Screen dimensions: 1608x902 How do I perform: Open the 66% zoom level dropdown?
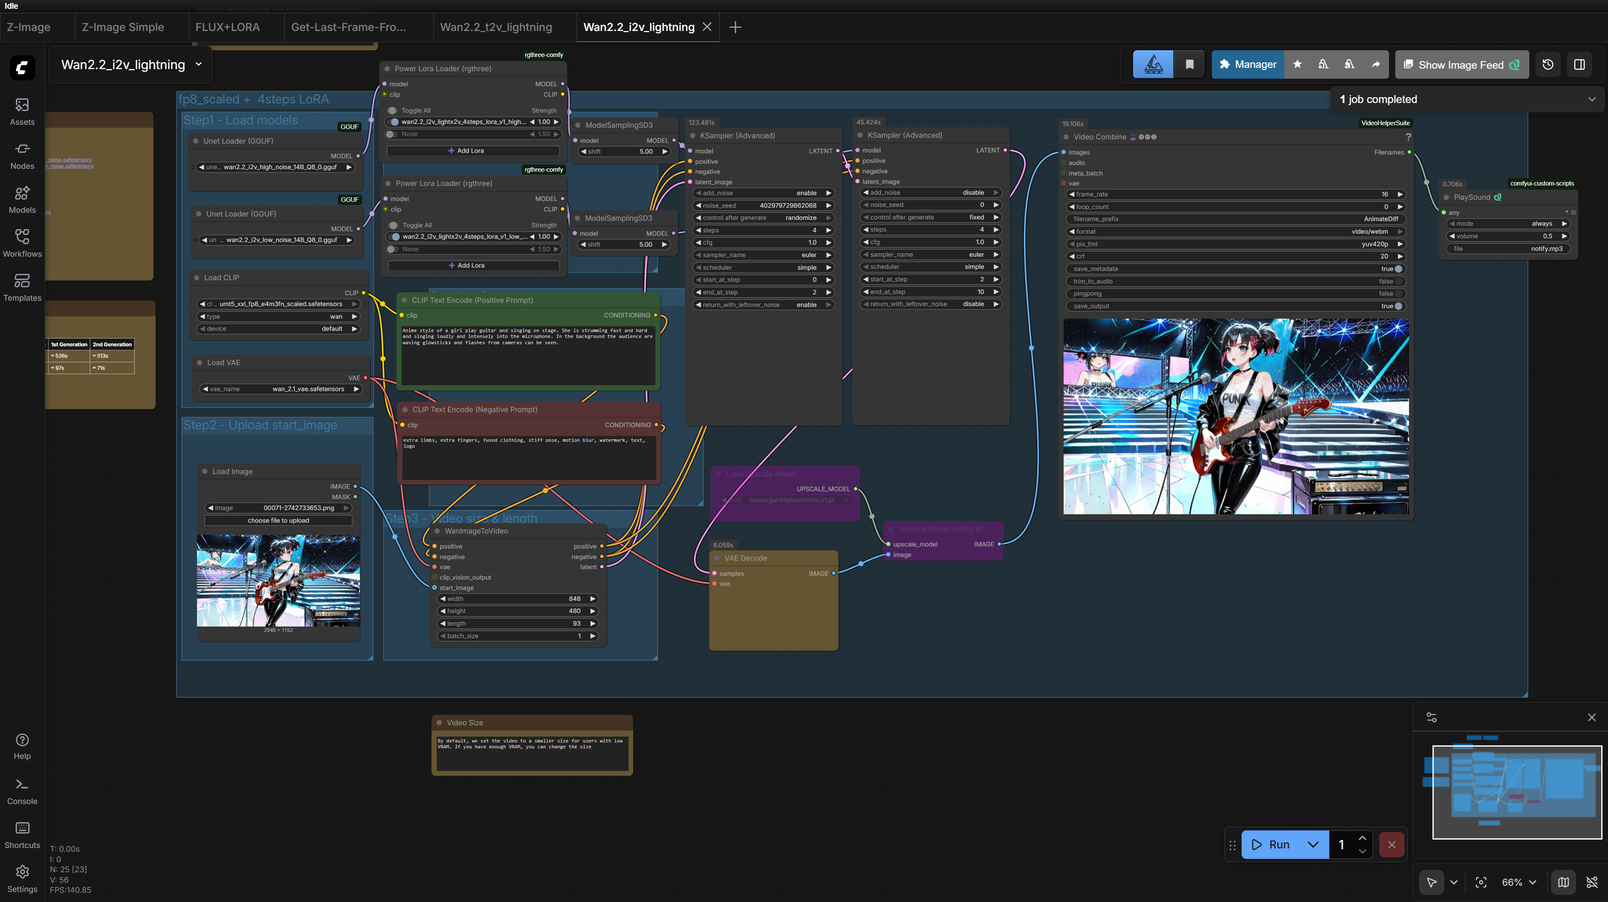[x=1518, y=882]
